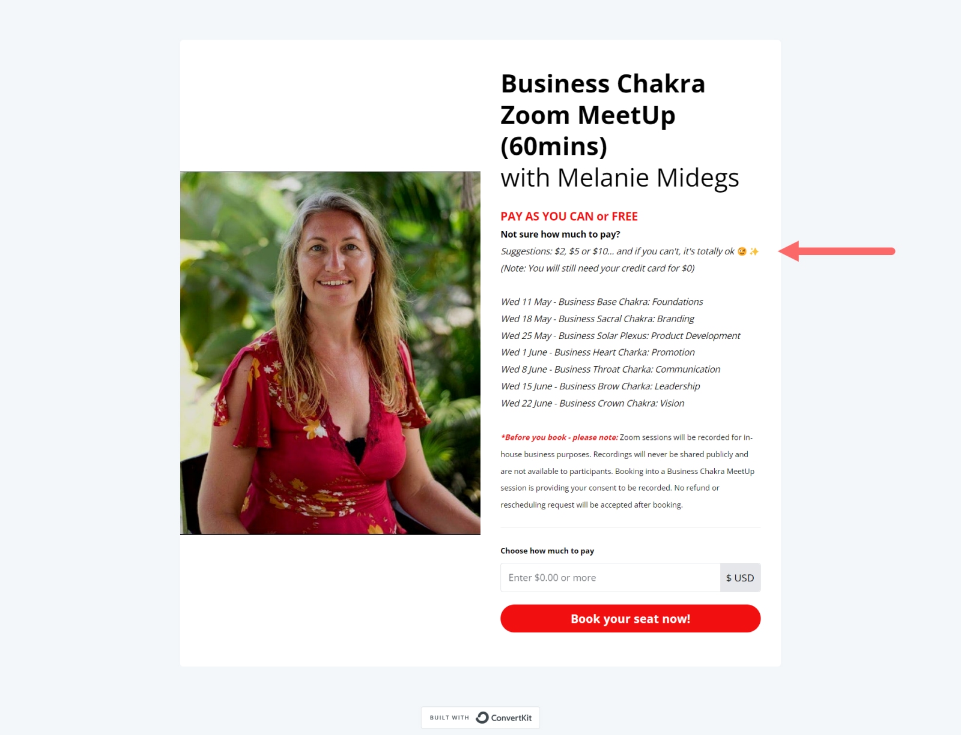This screenshot has height=735, width=961.
Task: Select the Wed 22 June Crown Chakra line
Action: click(x=592, y=403)
